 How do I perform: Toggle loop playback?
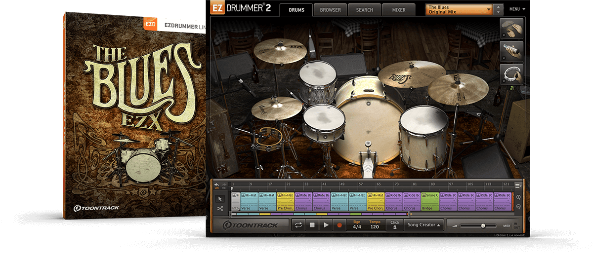pos(298,225)
